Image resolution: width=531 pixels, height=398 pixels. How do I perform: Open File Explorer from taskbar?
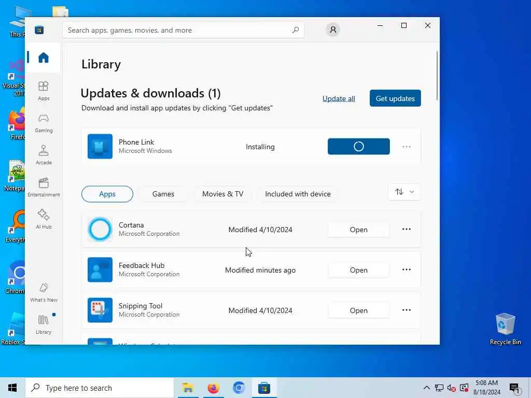click(x=188, y=388)
